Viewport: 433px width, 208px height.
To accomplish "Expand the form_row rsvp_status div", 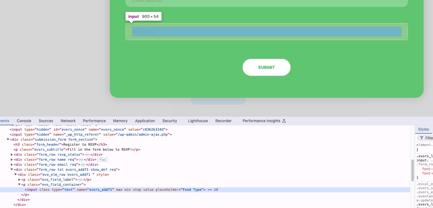I will pos(12,154).
